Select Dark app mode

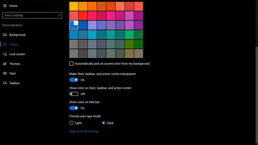click(x=104, y=123)
